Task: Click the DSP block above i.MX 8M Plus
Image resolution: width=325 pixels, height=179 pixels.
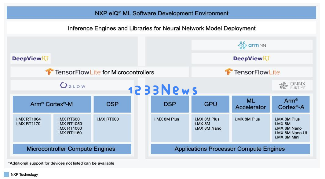Action: pos(170,104)
